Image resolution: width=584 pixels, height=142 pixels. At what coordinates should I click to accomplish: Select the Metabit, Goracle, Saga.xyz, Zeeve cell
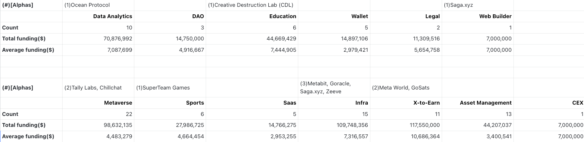point(334,88)
